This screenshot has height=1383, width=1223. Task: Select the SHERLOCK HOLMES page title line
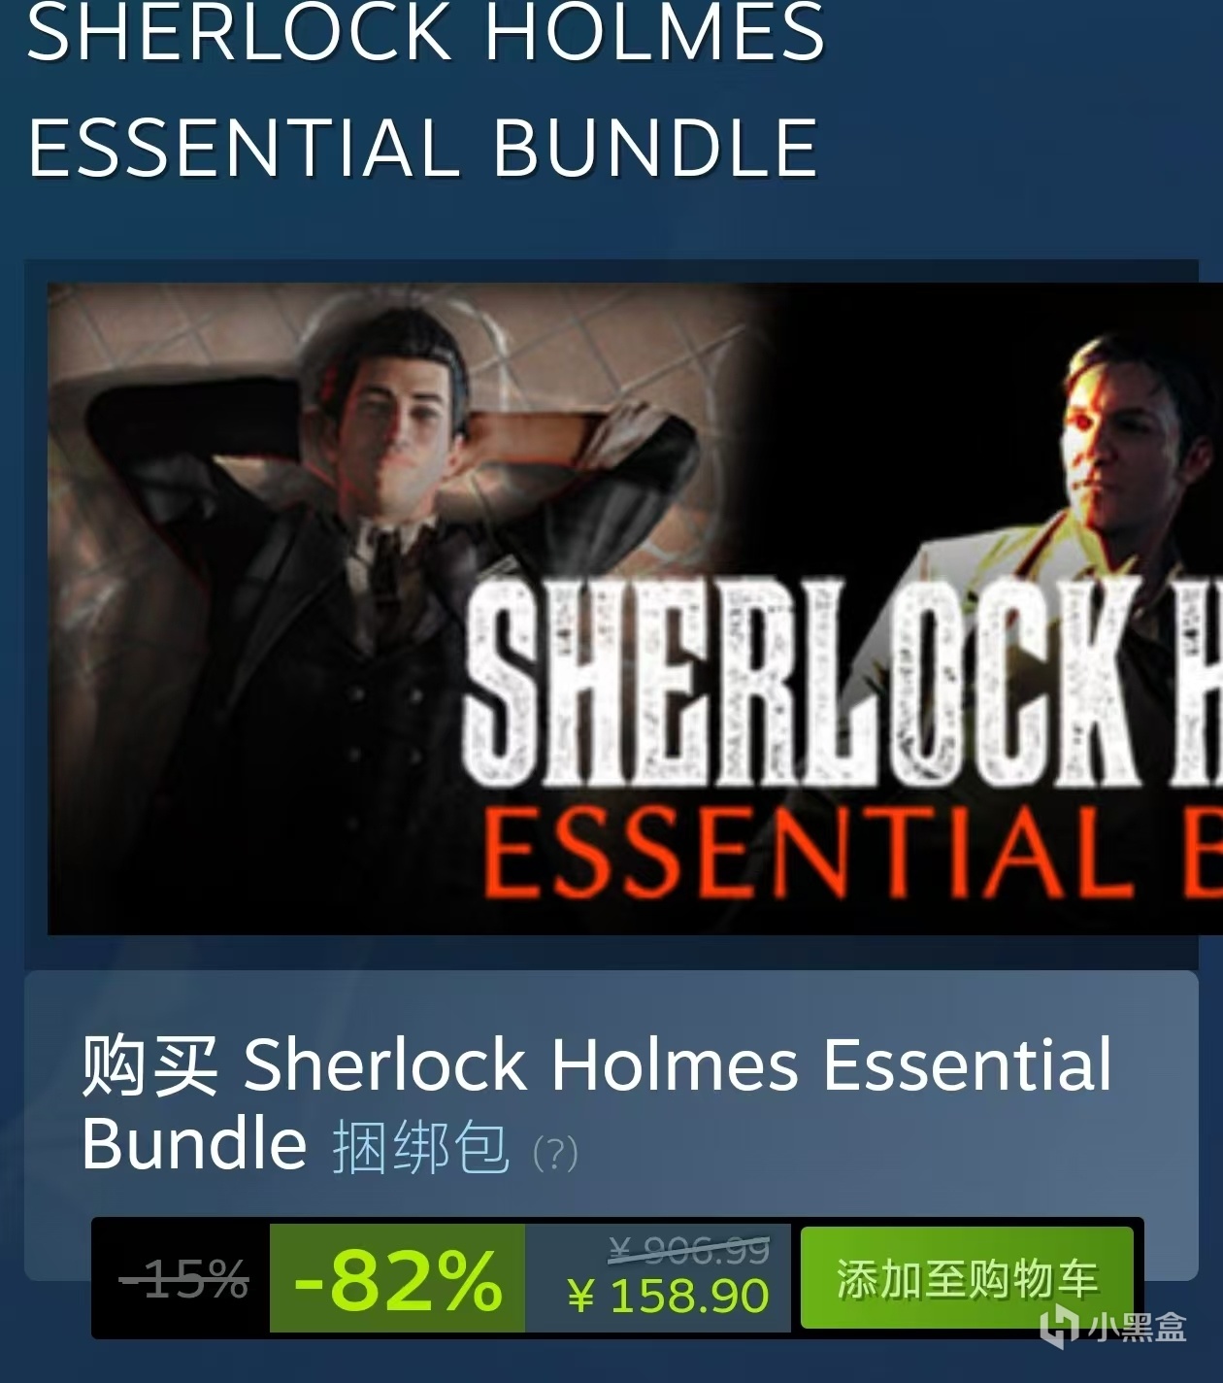click(426, 31)
